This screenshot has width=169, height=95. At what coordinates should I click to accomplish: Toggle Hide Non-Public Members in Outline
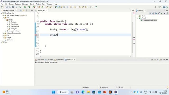click(x=162, y=13)
